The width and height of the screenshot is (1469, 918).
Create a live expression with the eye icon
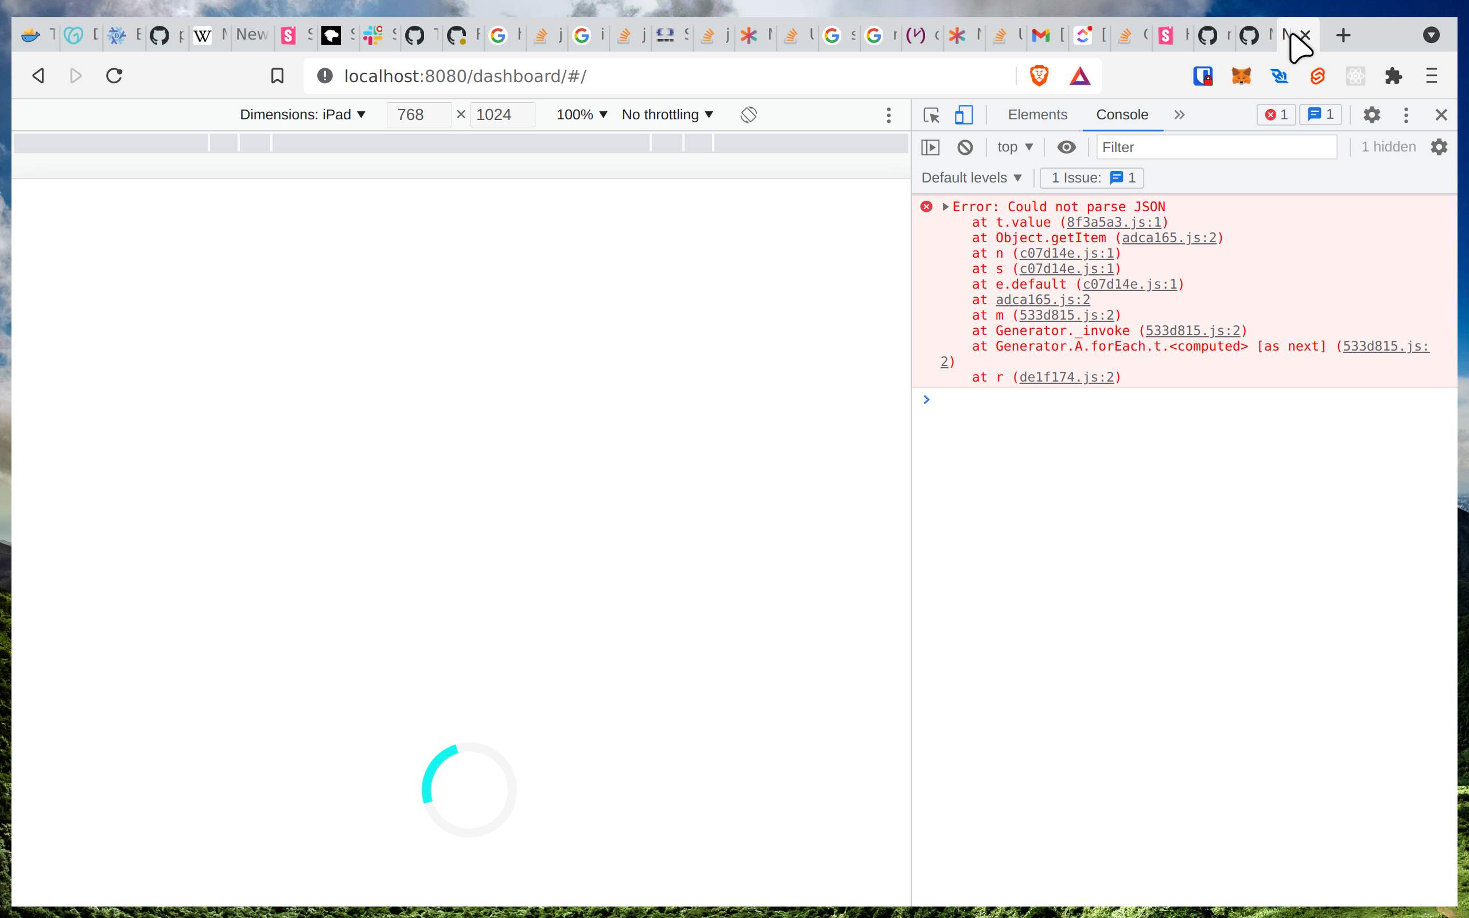pyautogui.click(x=1067, y=147)
